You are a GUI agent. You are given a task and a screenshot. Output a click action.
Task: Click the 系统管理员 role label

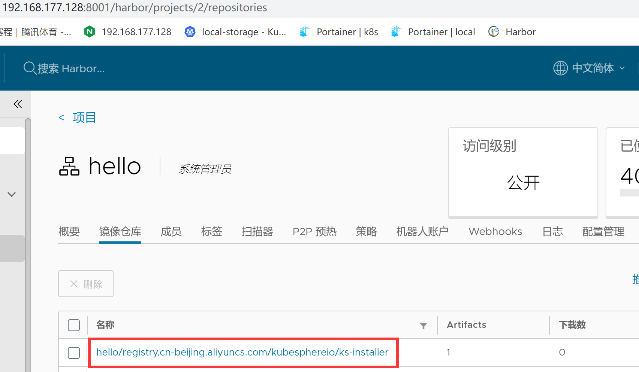[205, 169]
